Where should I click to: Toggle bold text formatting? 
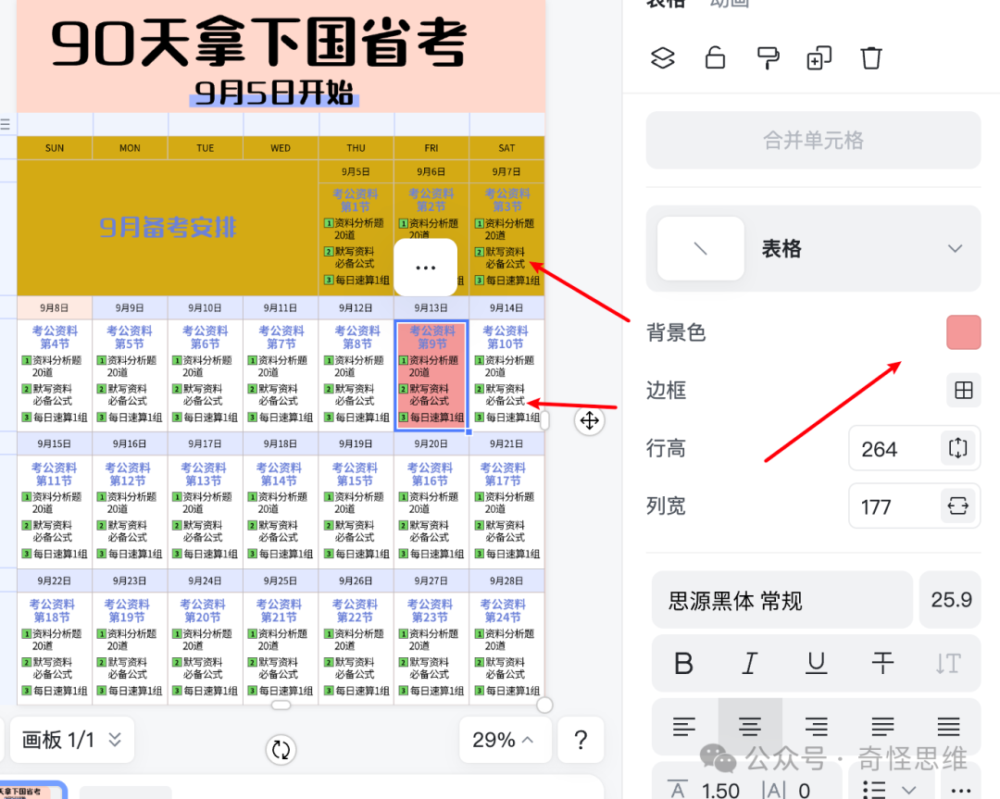pyautogui.click(x=683, y=664)
